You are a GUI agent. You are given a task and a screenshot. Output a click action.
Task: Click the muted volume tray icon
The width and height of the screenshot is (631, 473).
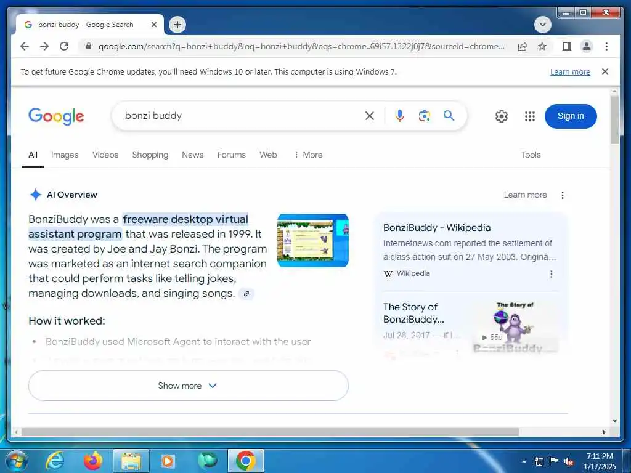point(569,461)
